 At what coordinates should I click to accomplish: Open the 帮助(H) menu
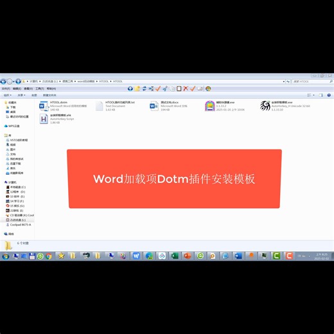click(51, 89)
